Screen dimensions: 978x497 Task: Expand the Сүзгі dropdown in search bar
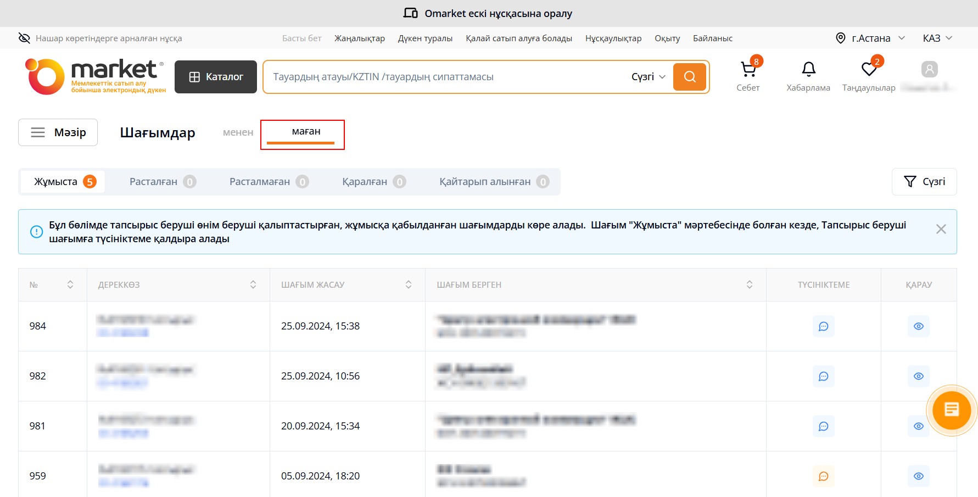[648, 77]
